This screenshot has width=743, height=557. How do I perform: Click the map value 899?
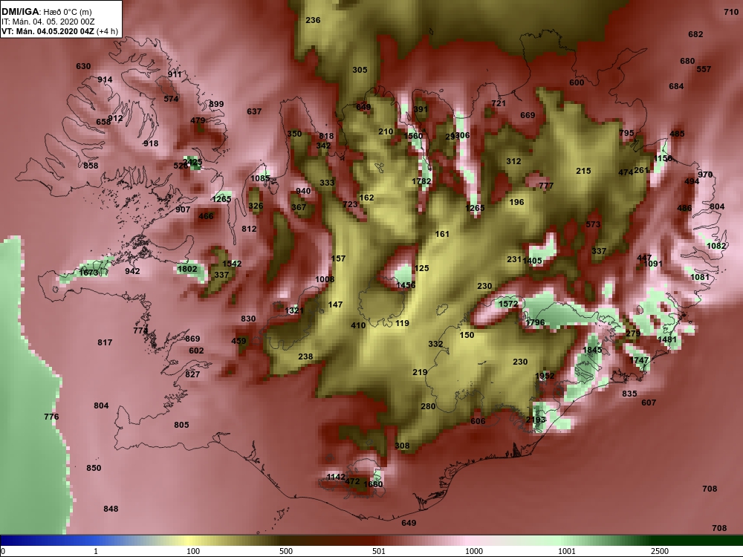216,104
